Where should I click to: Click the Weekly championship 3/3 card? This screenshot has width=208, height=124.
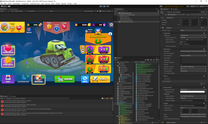pyautogui.click(x=98, y=50)
